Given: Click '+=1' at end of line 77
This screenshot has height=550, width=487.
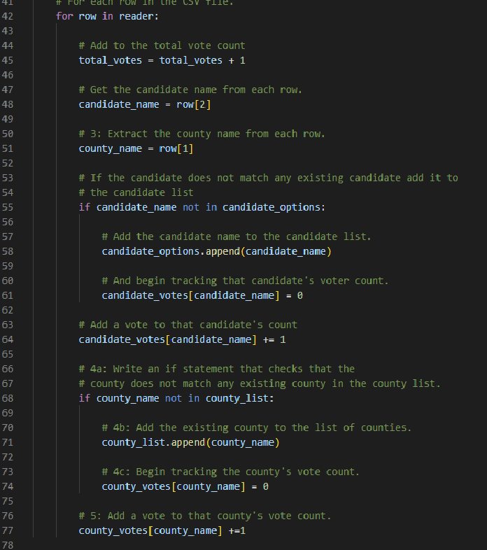Looking at the screenshot, I should coord(237,530).
